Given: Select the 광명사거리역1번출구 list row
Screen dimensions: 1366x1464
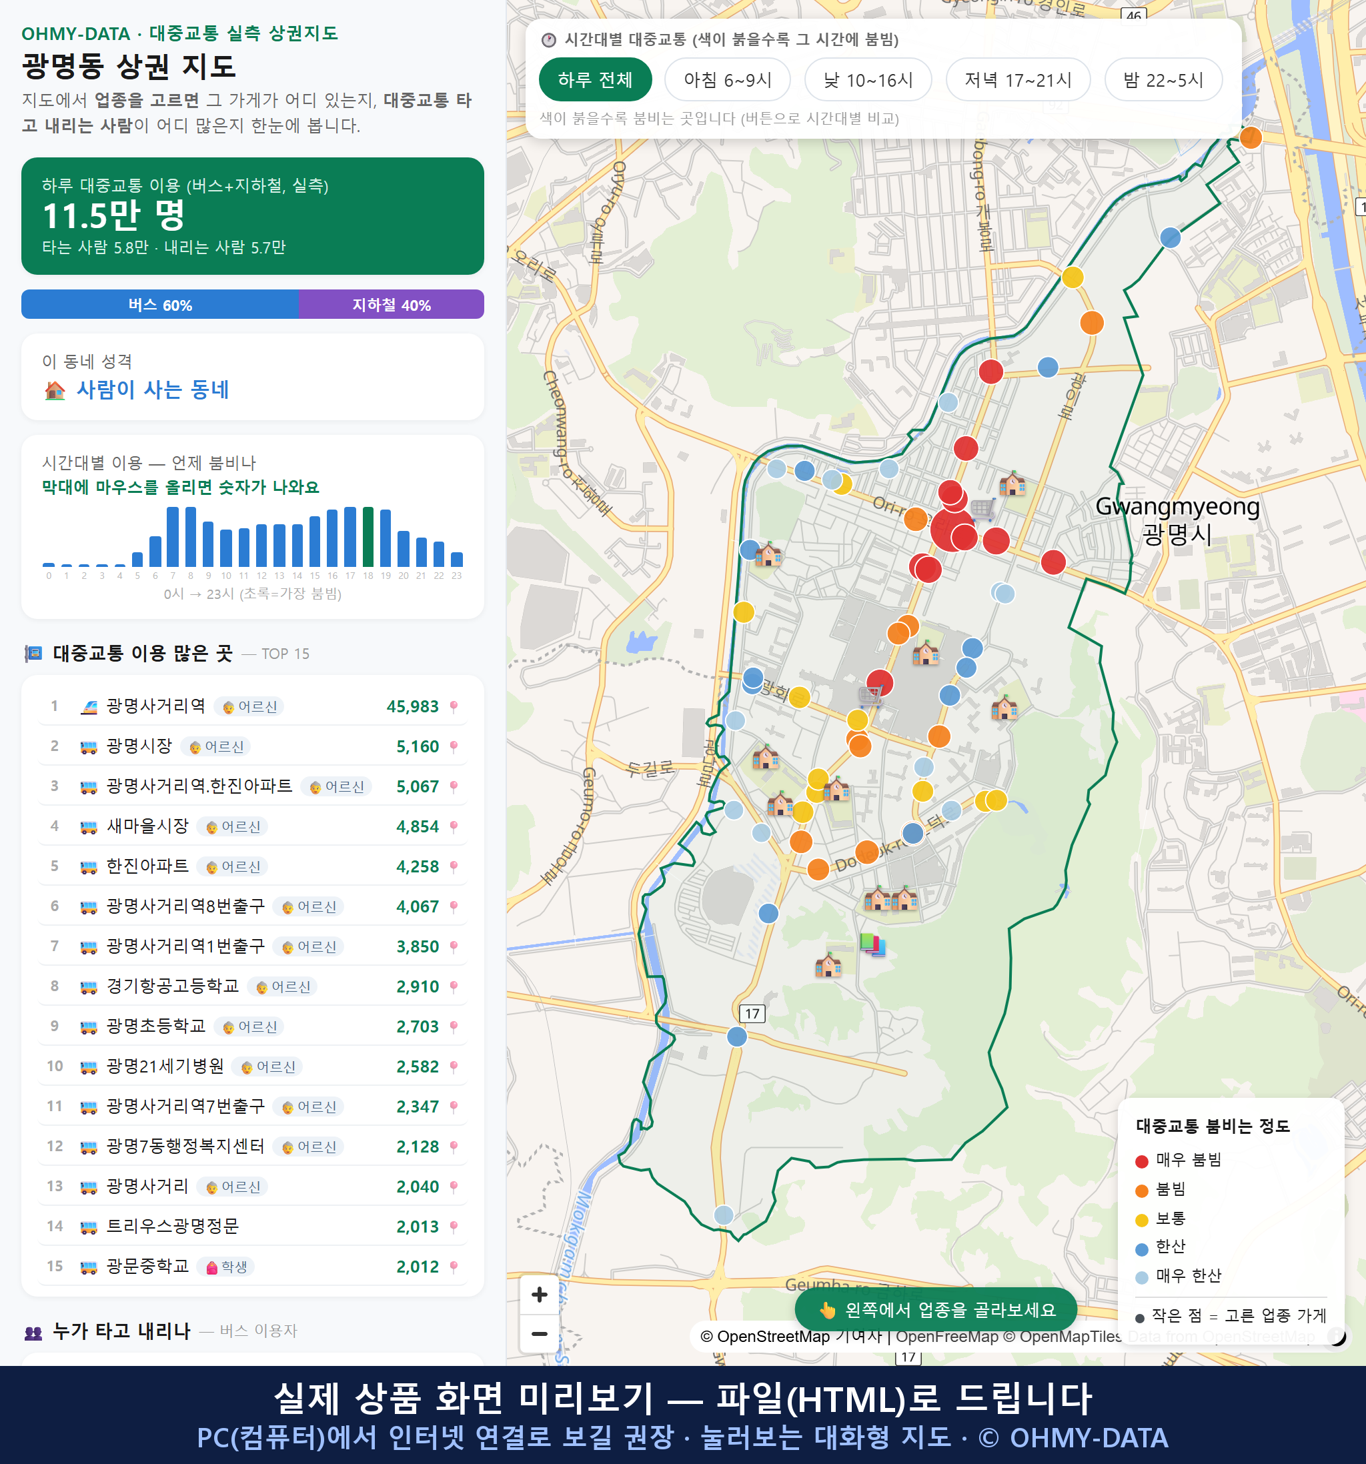Looking at the screenshot, I should click(252, 946).
